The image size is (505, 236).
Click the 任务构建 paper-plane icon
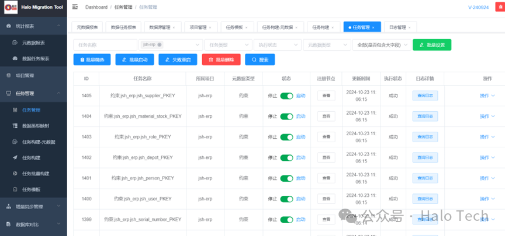point(15,158)
